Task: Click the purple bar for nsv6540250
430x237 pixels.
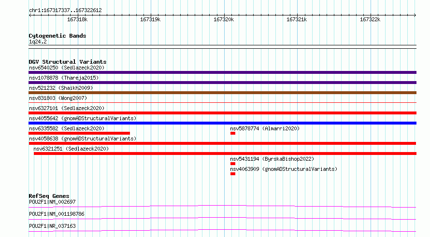Action: click(222, 72)
